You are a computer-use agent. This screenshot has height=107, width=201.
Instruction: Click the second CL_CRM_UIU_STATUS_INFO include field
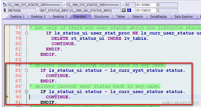(94, 5)
